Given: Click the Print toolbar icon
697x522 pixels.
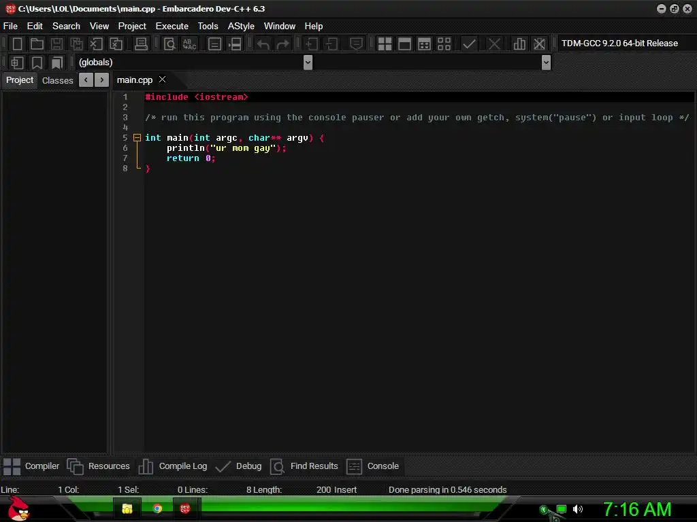Looking at the screenshot, I should (141, 43).
